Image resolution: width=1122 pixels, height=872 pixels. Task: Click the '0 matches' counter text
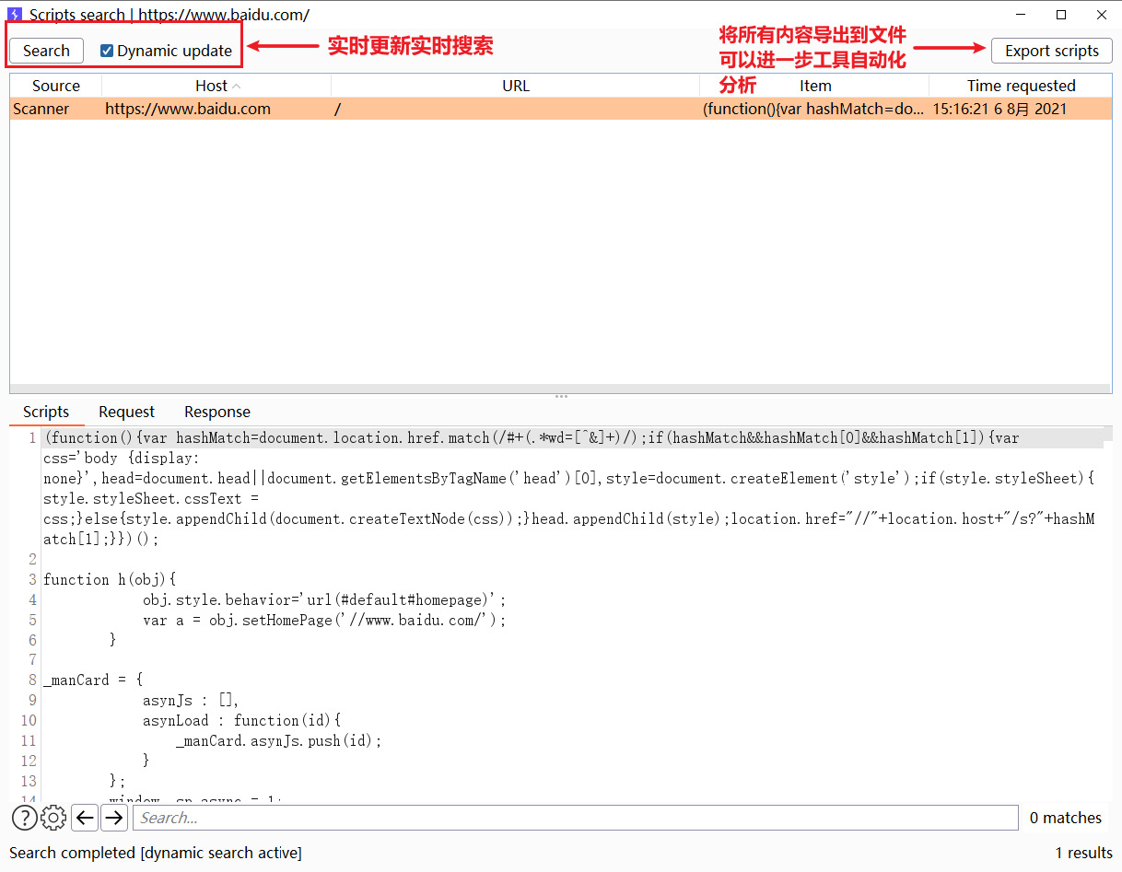click(x=1066, y=818)
